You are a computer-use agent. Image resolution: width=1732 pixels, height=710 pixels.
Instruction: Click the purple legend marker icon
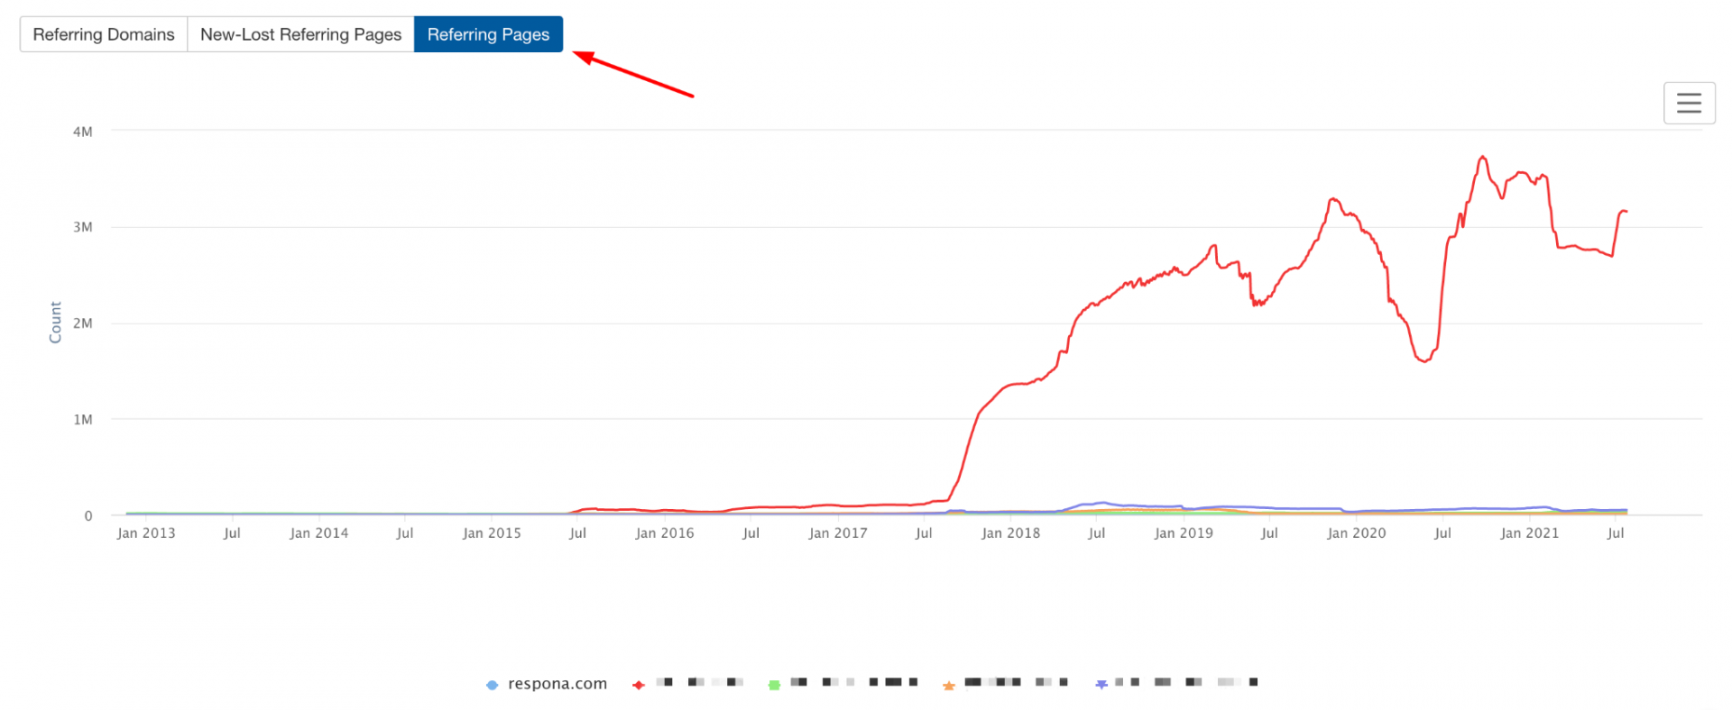(1101, 685)
